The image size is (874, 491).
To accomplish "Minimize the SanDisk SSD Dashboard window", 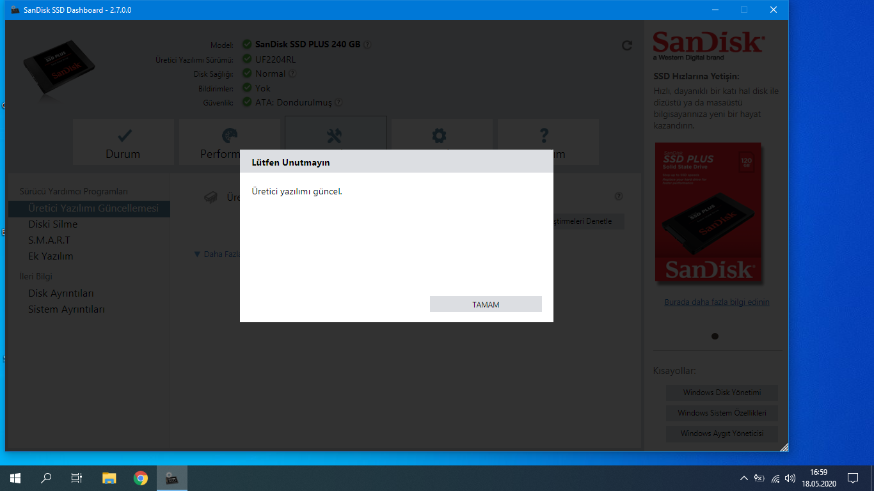I will tap(715, 10).
